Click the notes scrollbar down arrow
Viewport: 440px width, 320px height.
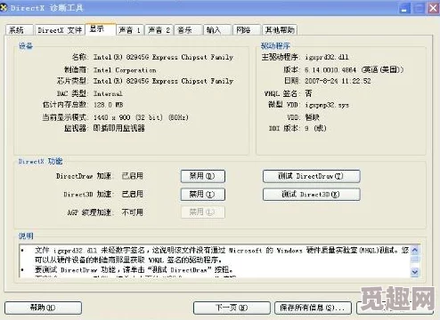[x=415, y=272]
